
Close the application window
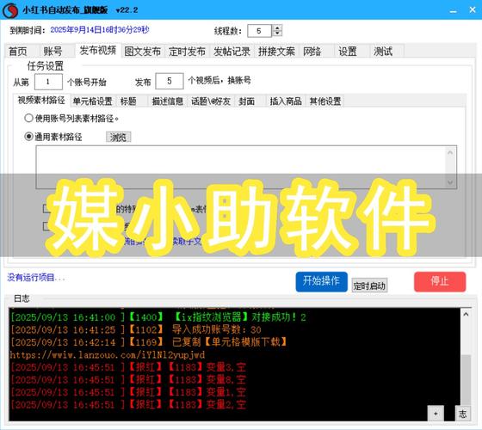click(473, 9)
